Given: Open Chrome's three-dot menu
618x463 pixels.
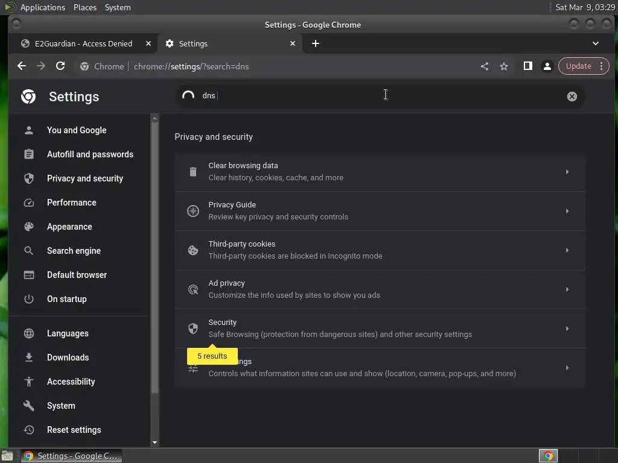Looking at the screenshot, I should (602, 66).
